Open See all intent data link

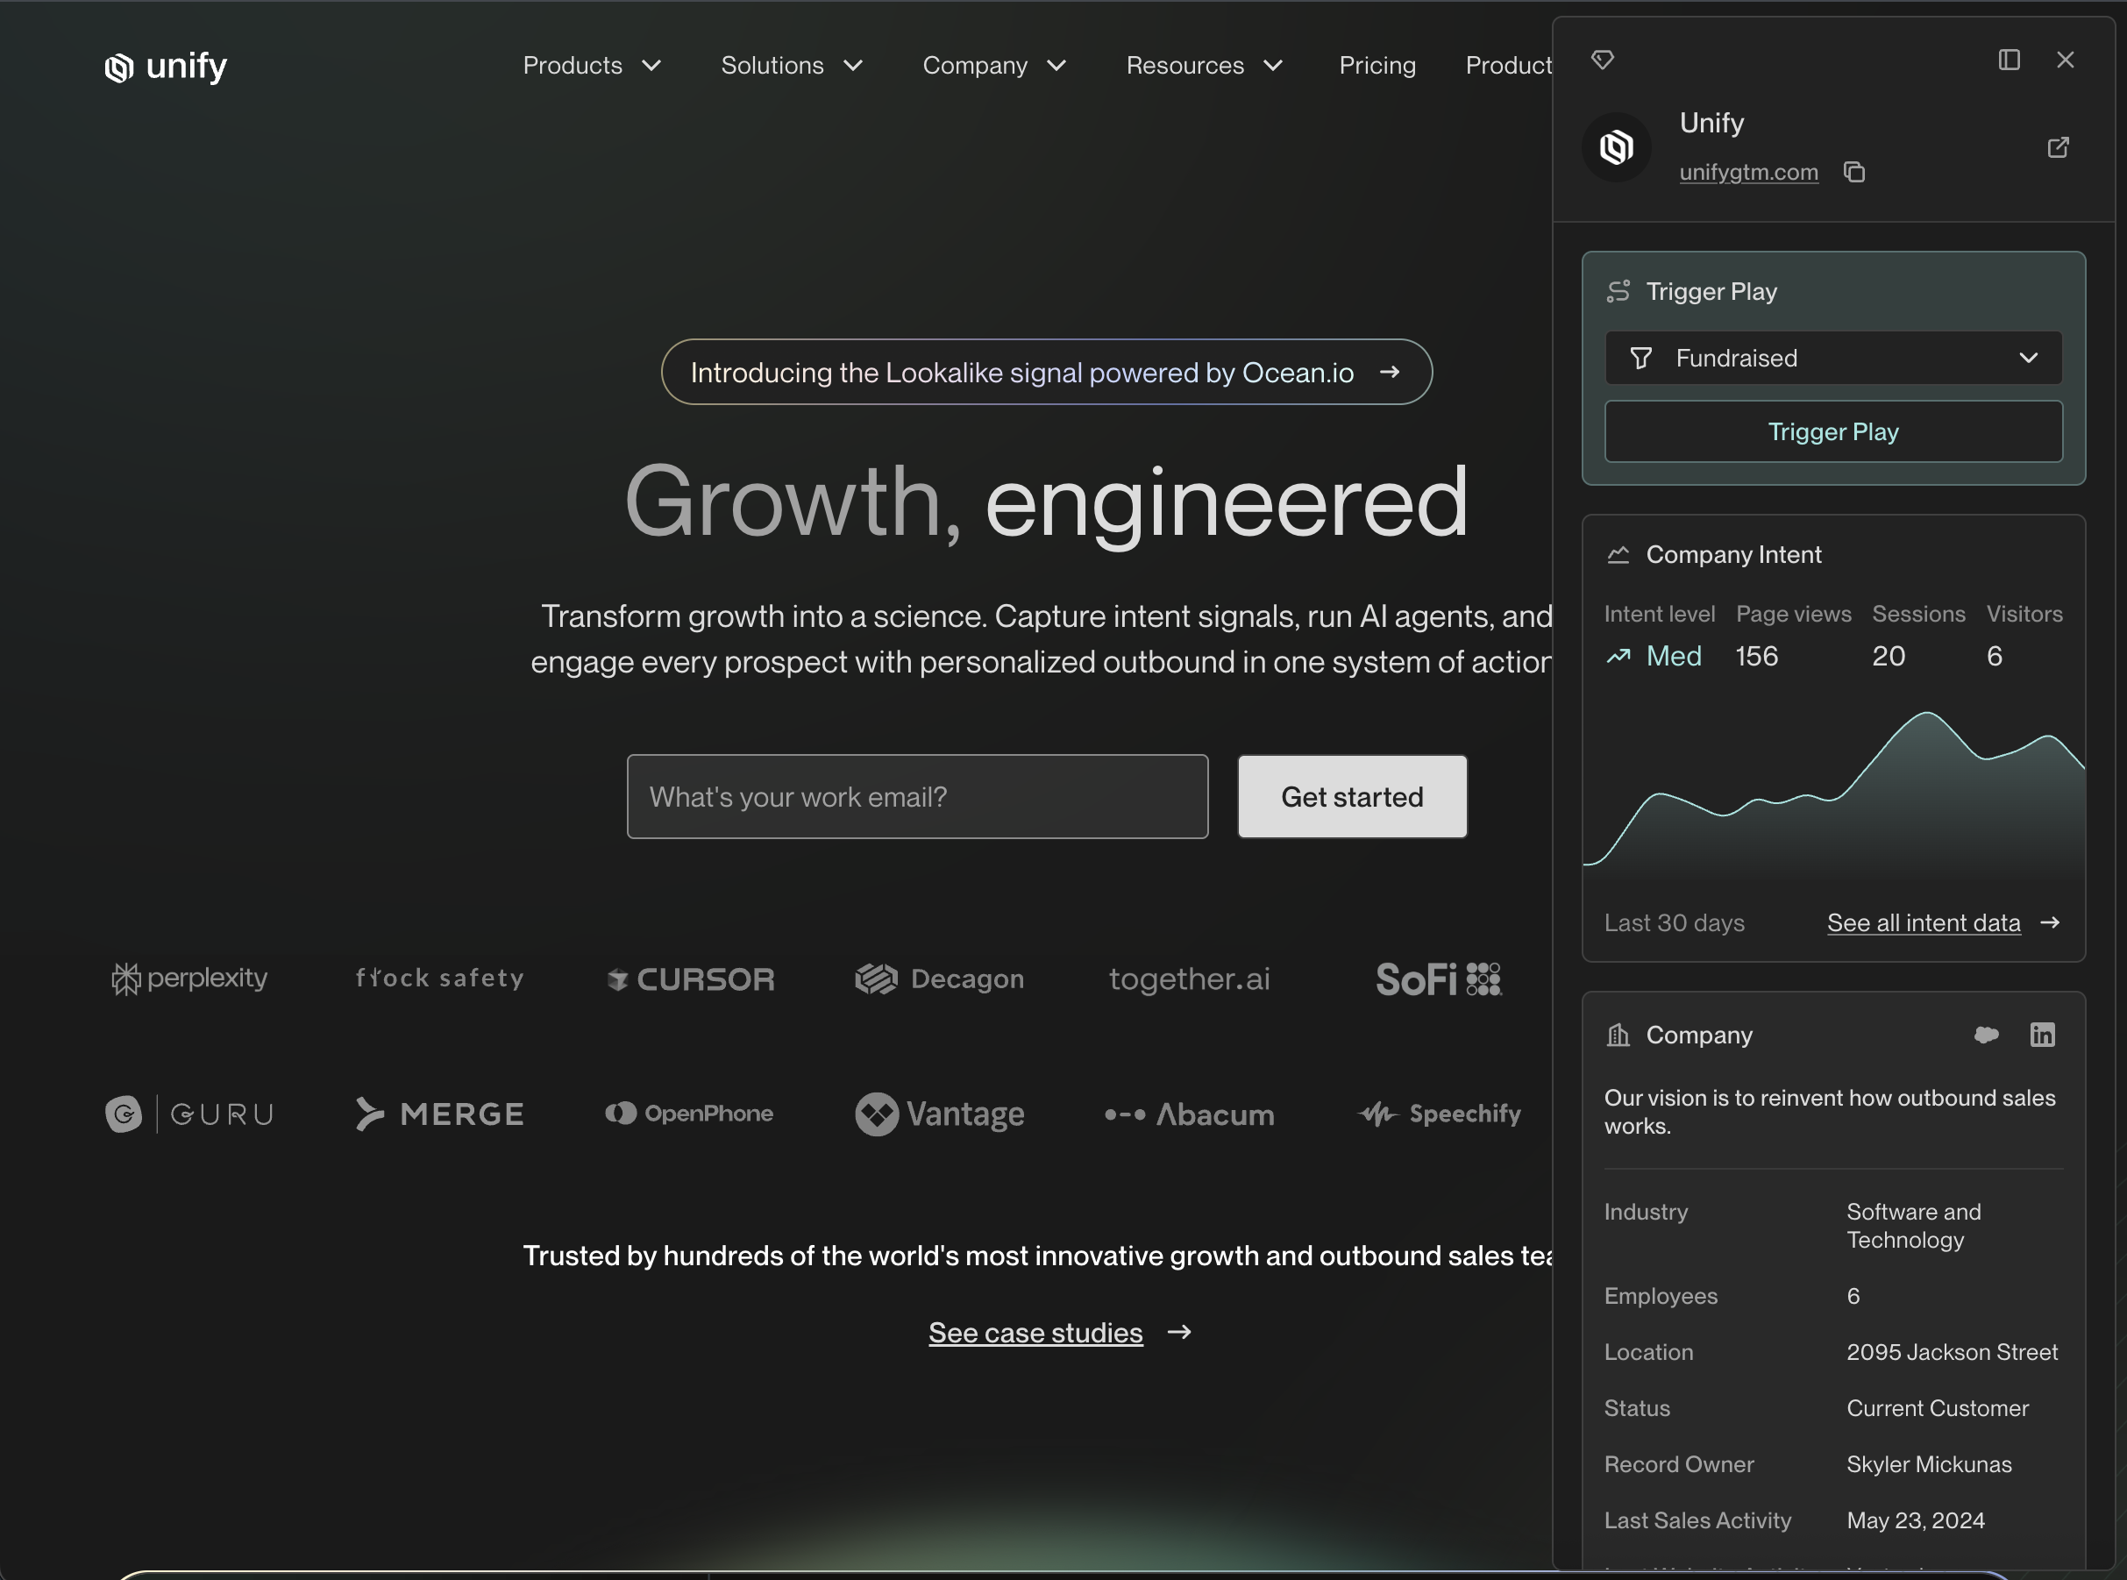(x=1924, y=923)
